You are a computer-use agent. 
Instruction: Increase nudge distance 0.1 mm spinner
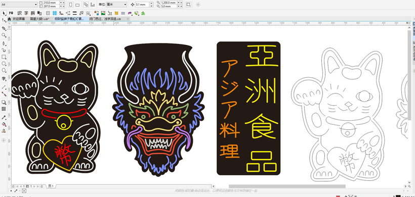151,3
